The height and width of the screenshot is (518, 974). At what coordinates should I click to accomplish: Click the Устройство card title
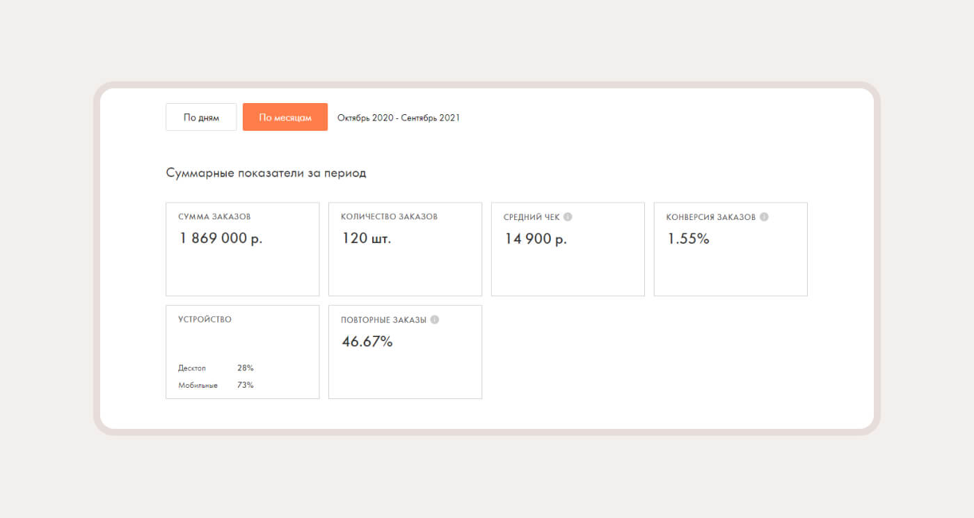click(205, 320)
